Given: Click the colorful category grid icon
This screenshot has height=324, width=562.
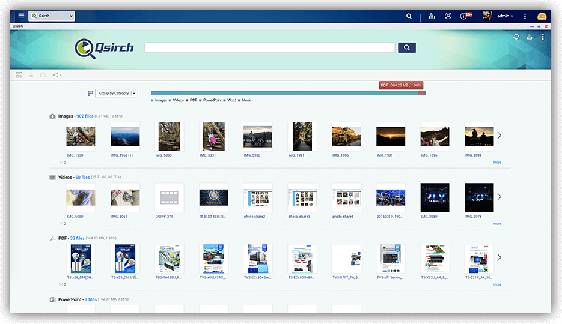Looking at the screenshot, I should tap(91, 93).
